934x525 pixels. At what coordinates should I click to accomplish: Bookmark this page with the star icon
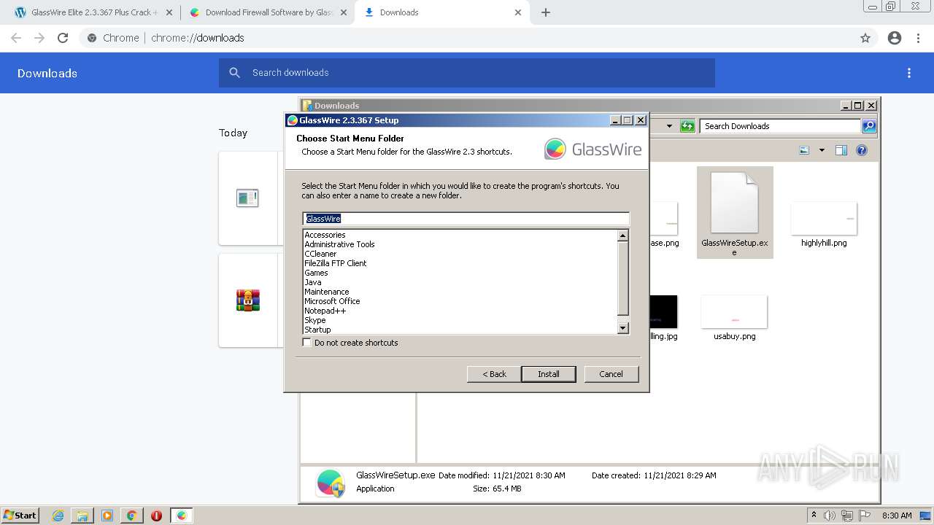click(x=865, y=38)
